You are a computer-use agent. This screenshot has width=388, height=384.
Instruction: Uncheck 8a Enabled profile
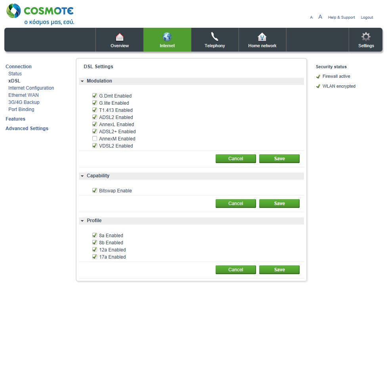click(x=95, y=235)
